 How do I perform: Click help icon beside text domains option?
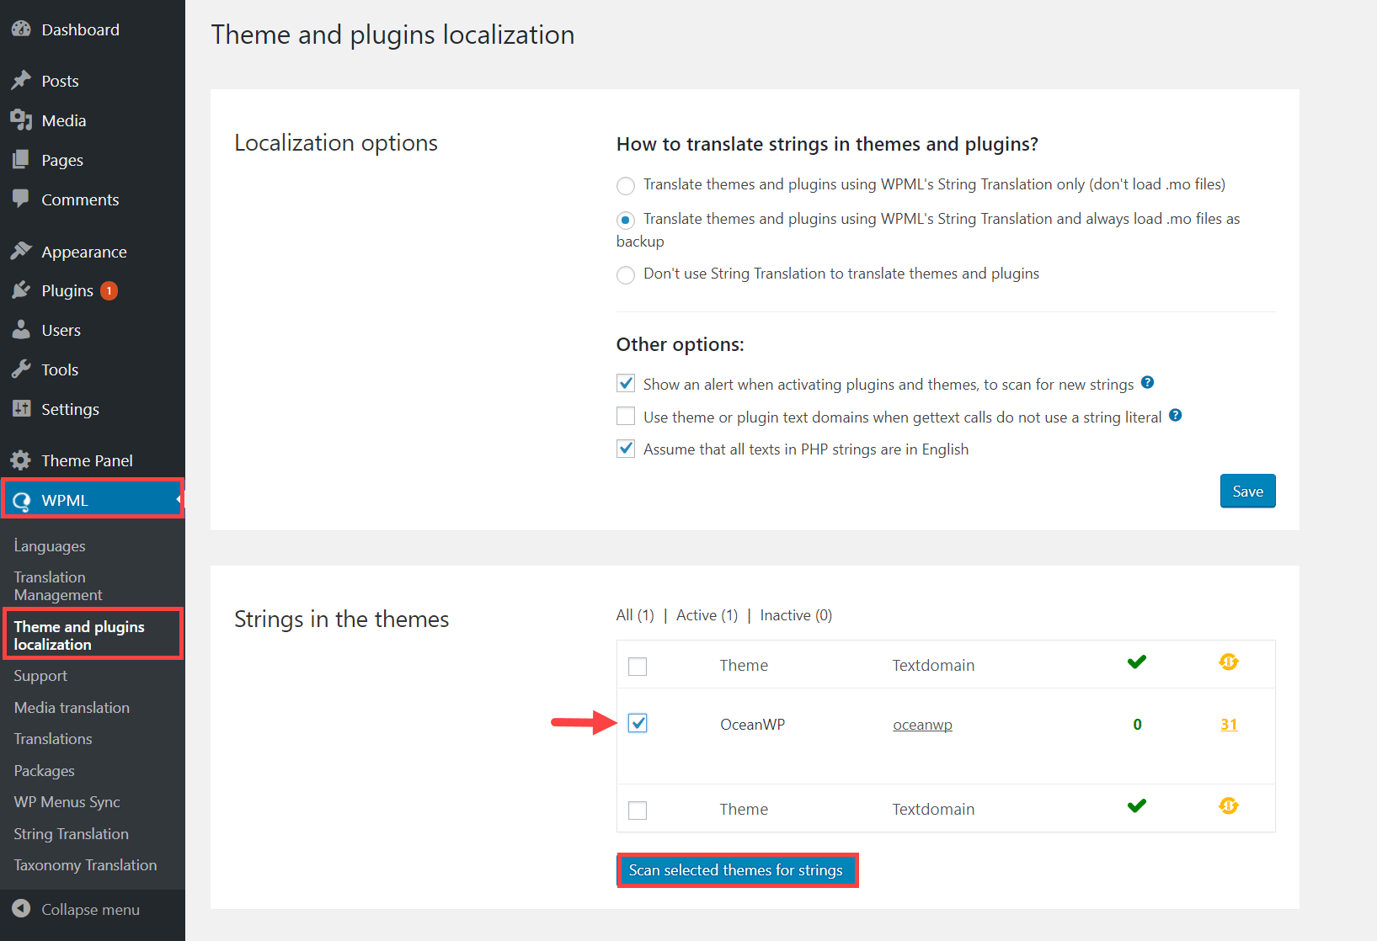pyautogui.click(x=1176, y=416)
